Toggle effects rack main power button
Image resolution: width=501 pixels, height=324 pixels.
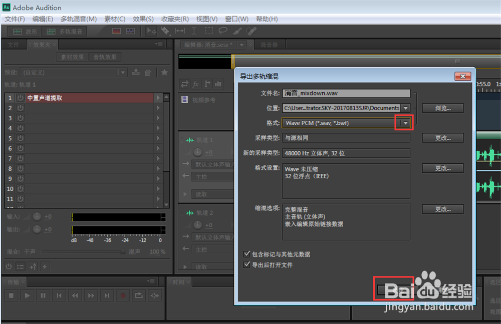click(9, 266)
